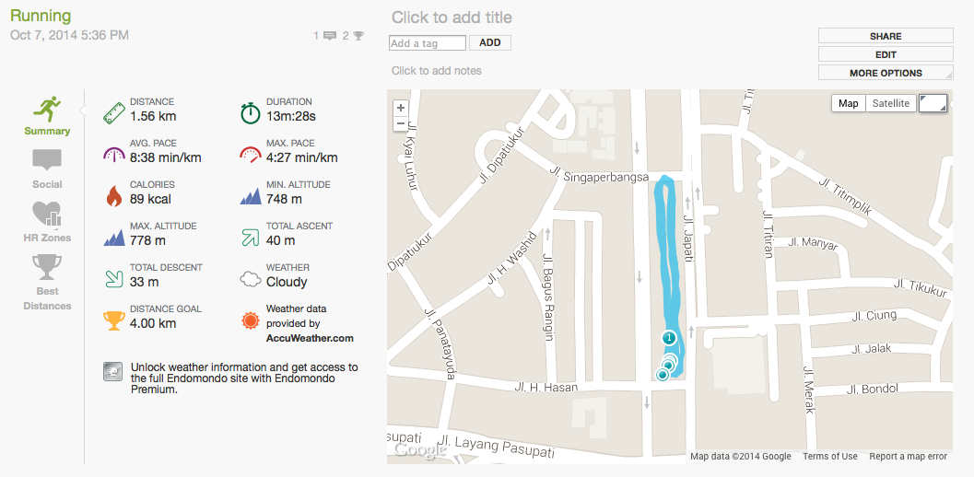Click the map zoom out minus button
Screen dimensions: 974x477
(x=400, y=123)
